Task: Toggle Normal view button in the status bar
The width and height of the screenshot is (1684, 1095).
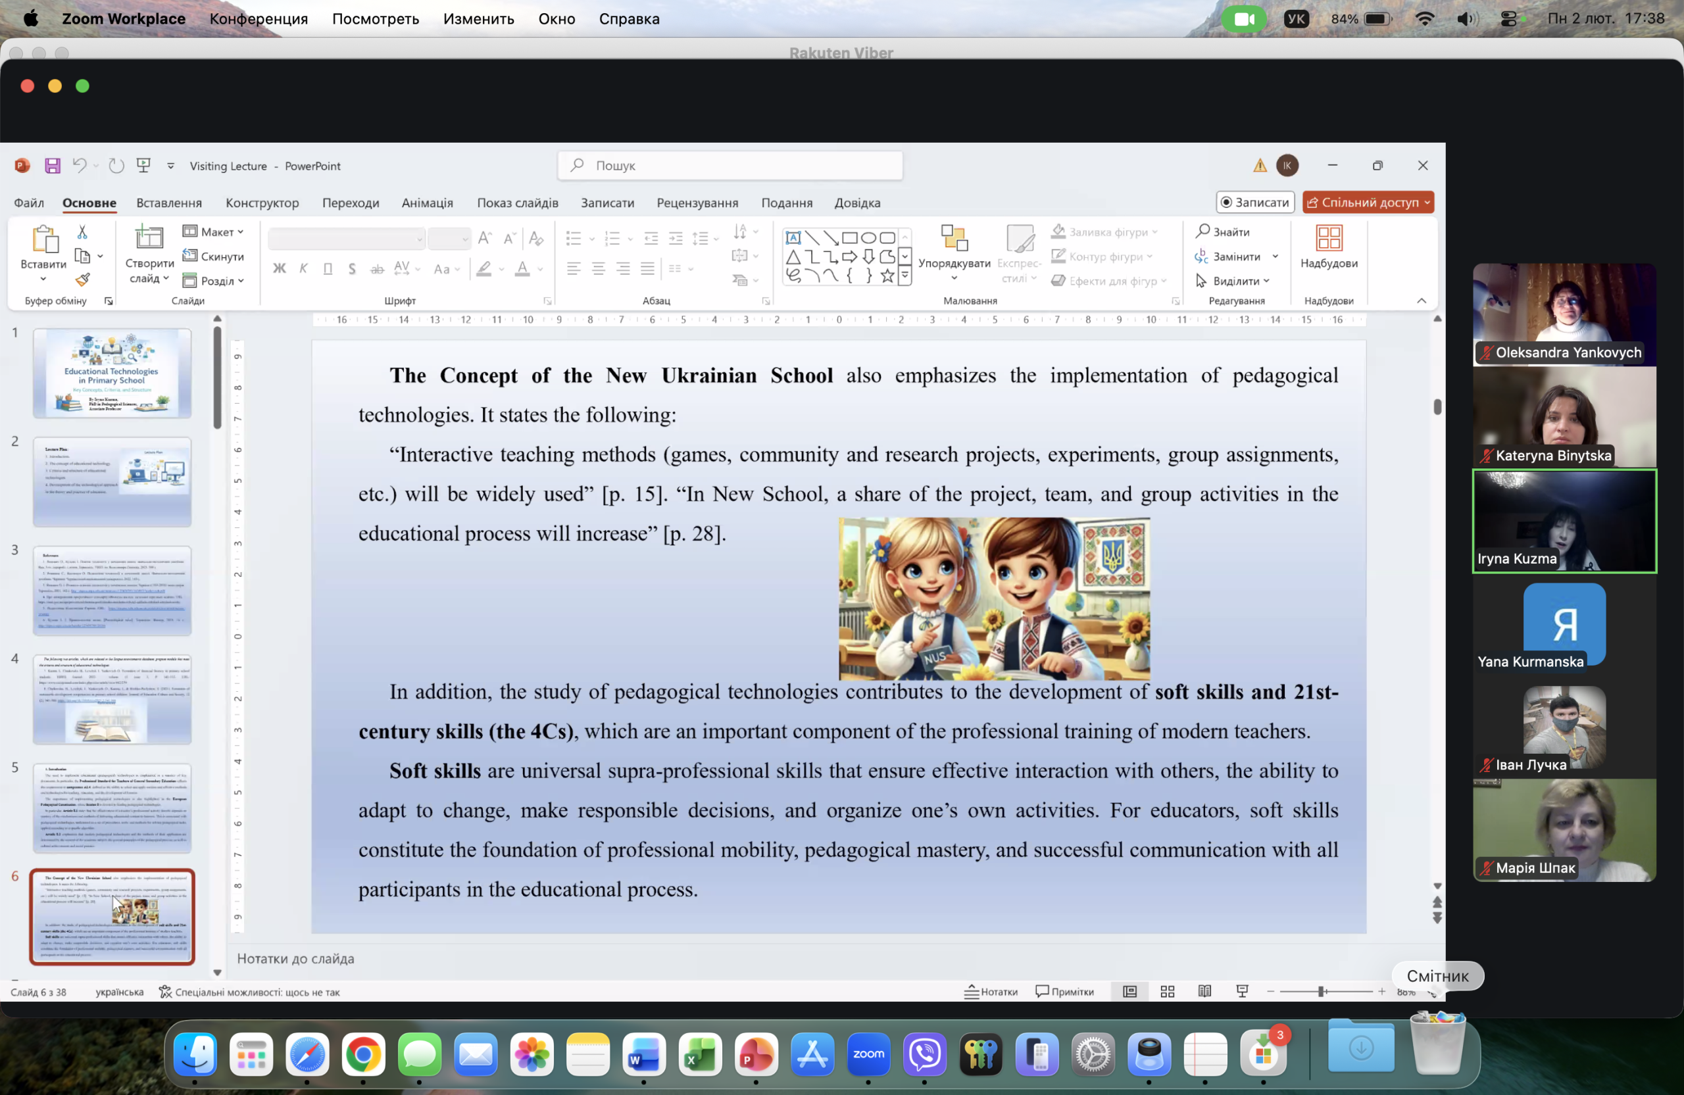Action: [1130, 992]
